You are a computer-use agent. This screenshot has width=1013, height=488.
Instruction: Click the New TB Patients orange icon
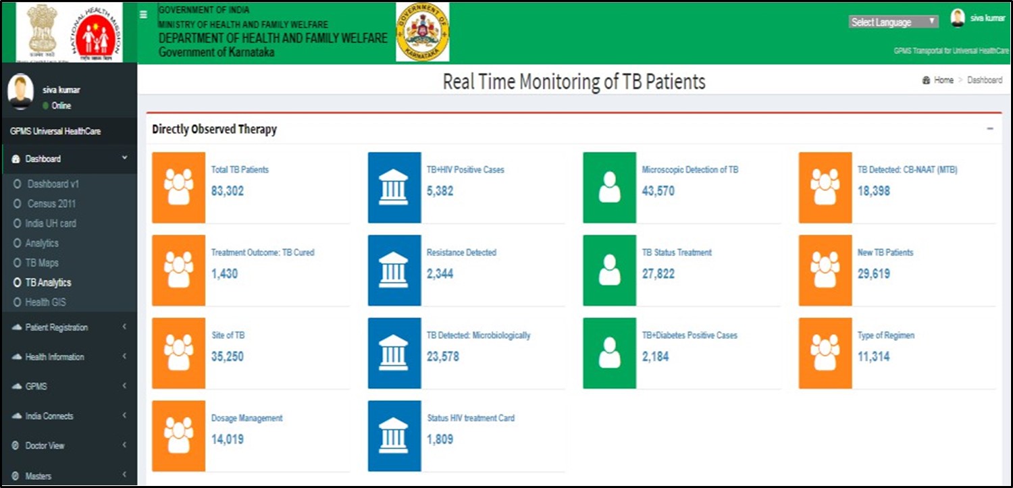tap(825, 270)
